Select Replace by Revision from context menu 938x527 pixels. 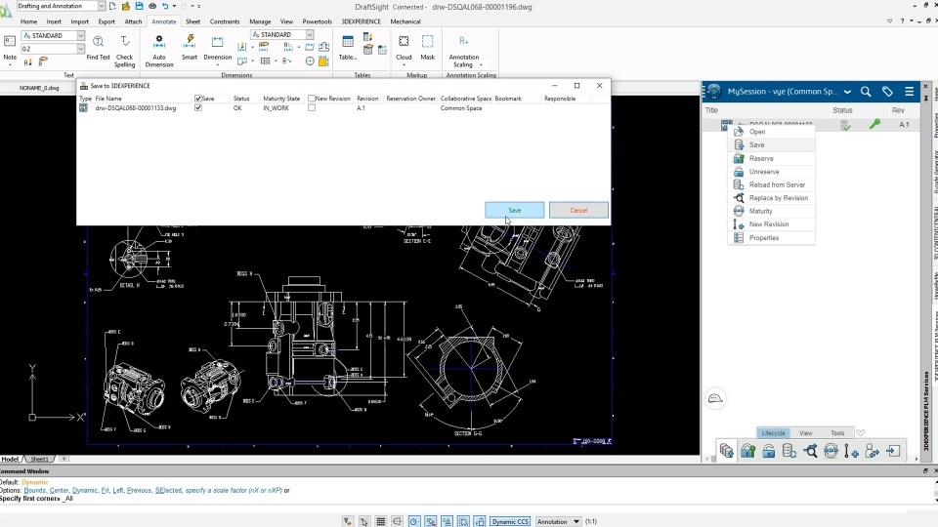click(778, 198)
